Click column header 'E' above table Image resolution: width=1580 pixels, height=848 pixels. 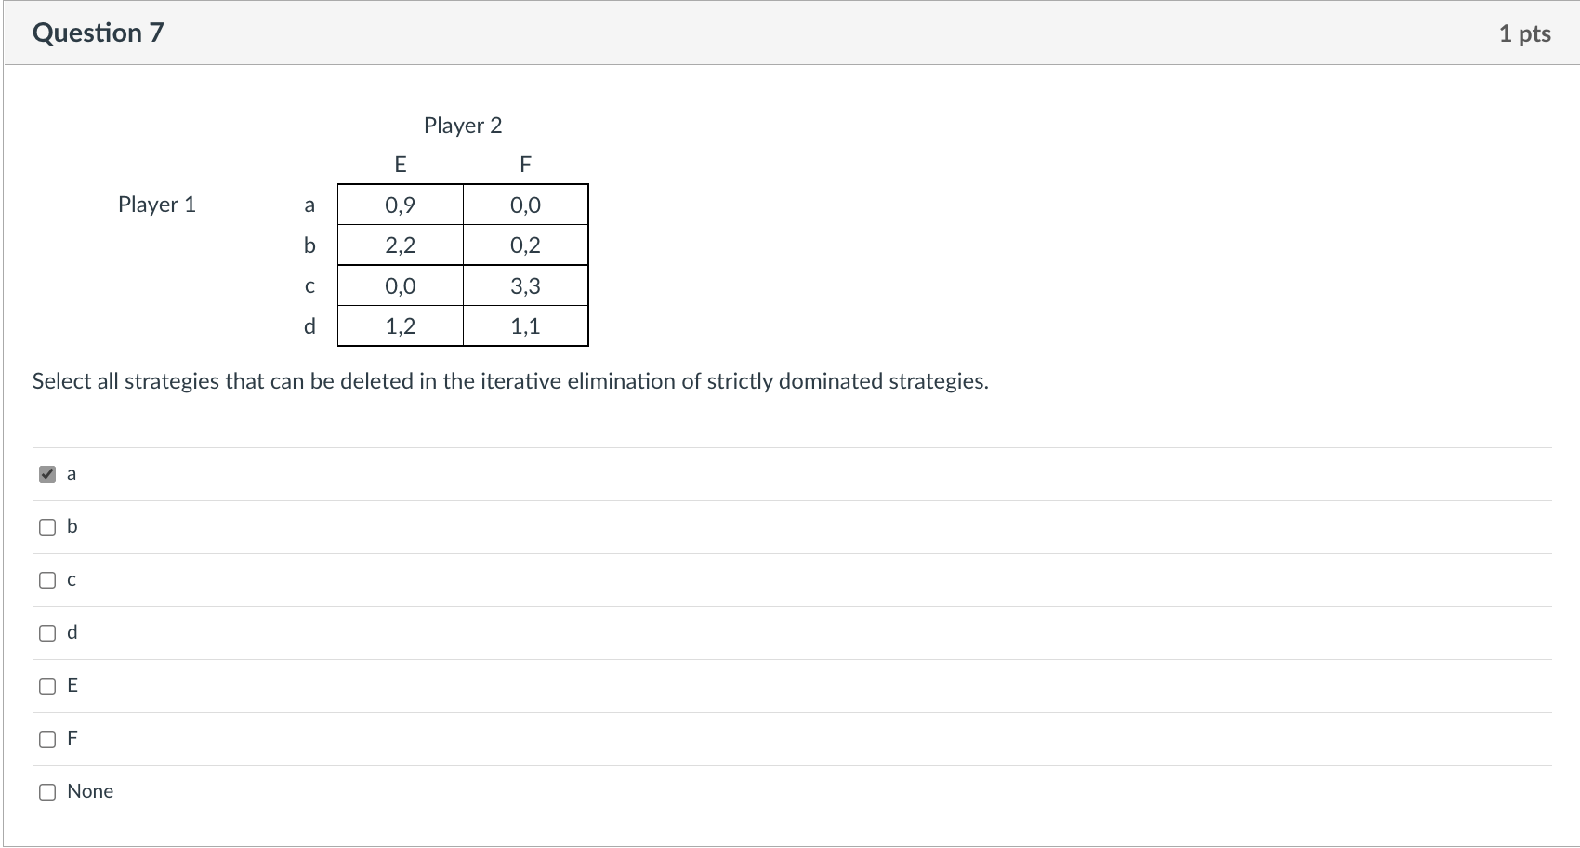click(x=401, y=165)
